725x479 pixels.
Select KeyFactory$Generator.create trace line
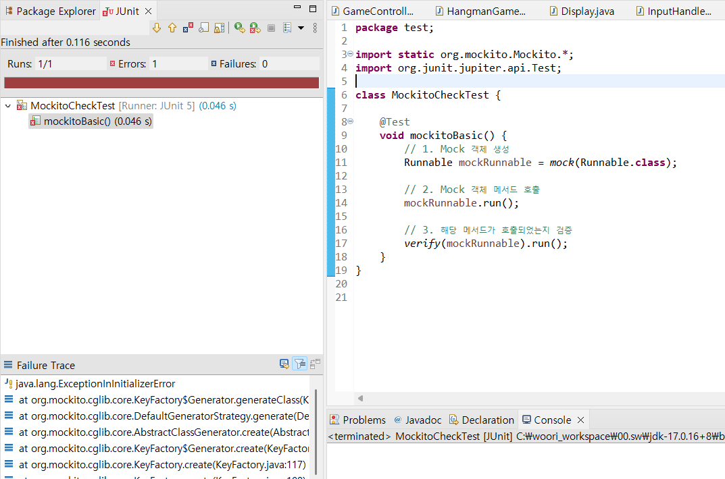tap(156, 448)
